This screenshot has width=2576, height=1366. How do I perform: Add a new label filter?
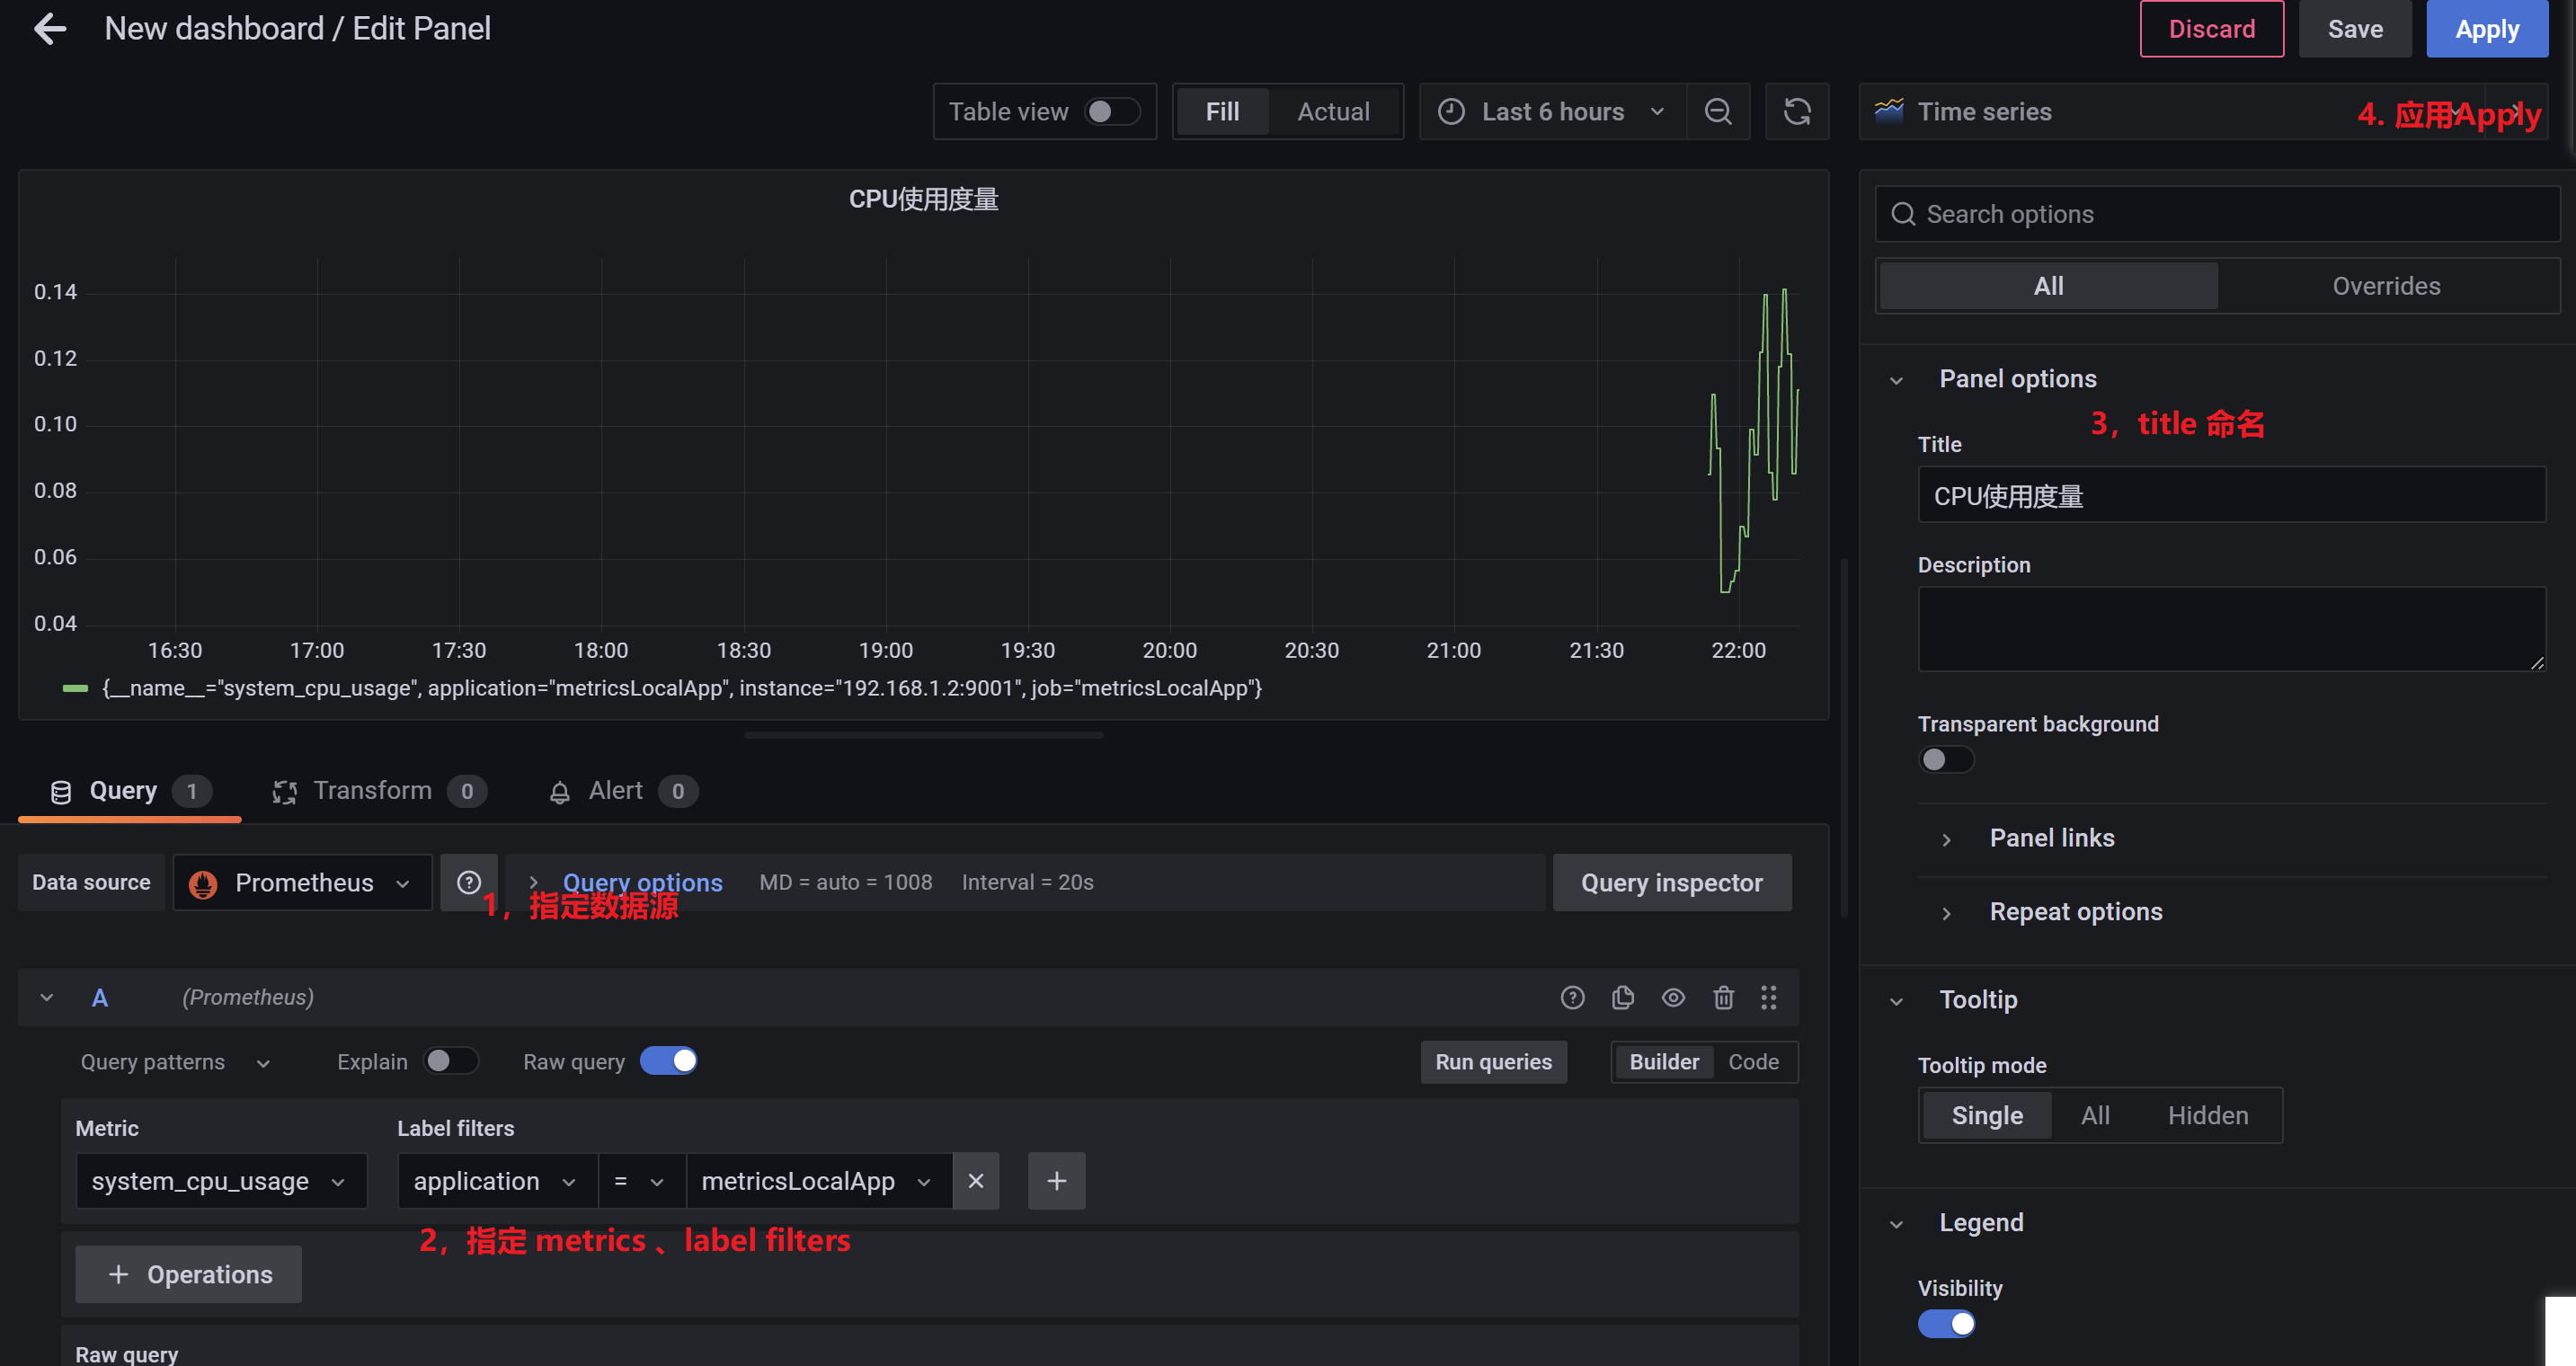[x=1056, y=1181]
